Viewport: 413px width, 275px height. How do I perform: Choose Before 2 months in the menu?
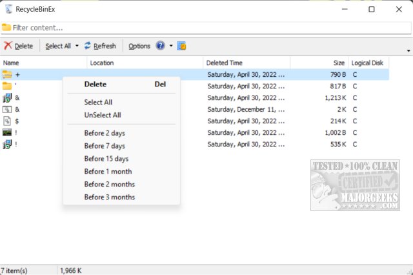[x=121, y=185]
